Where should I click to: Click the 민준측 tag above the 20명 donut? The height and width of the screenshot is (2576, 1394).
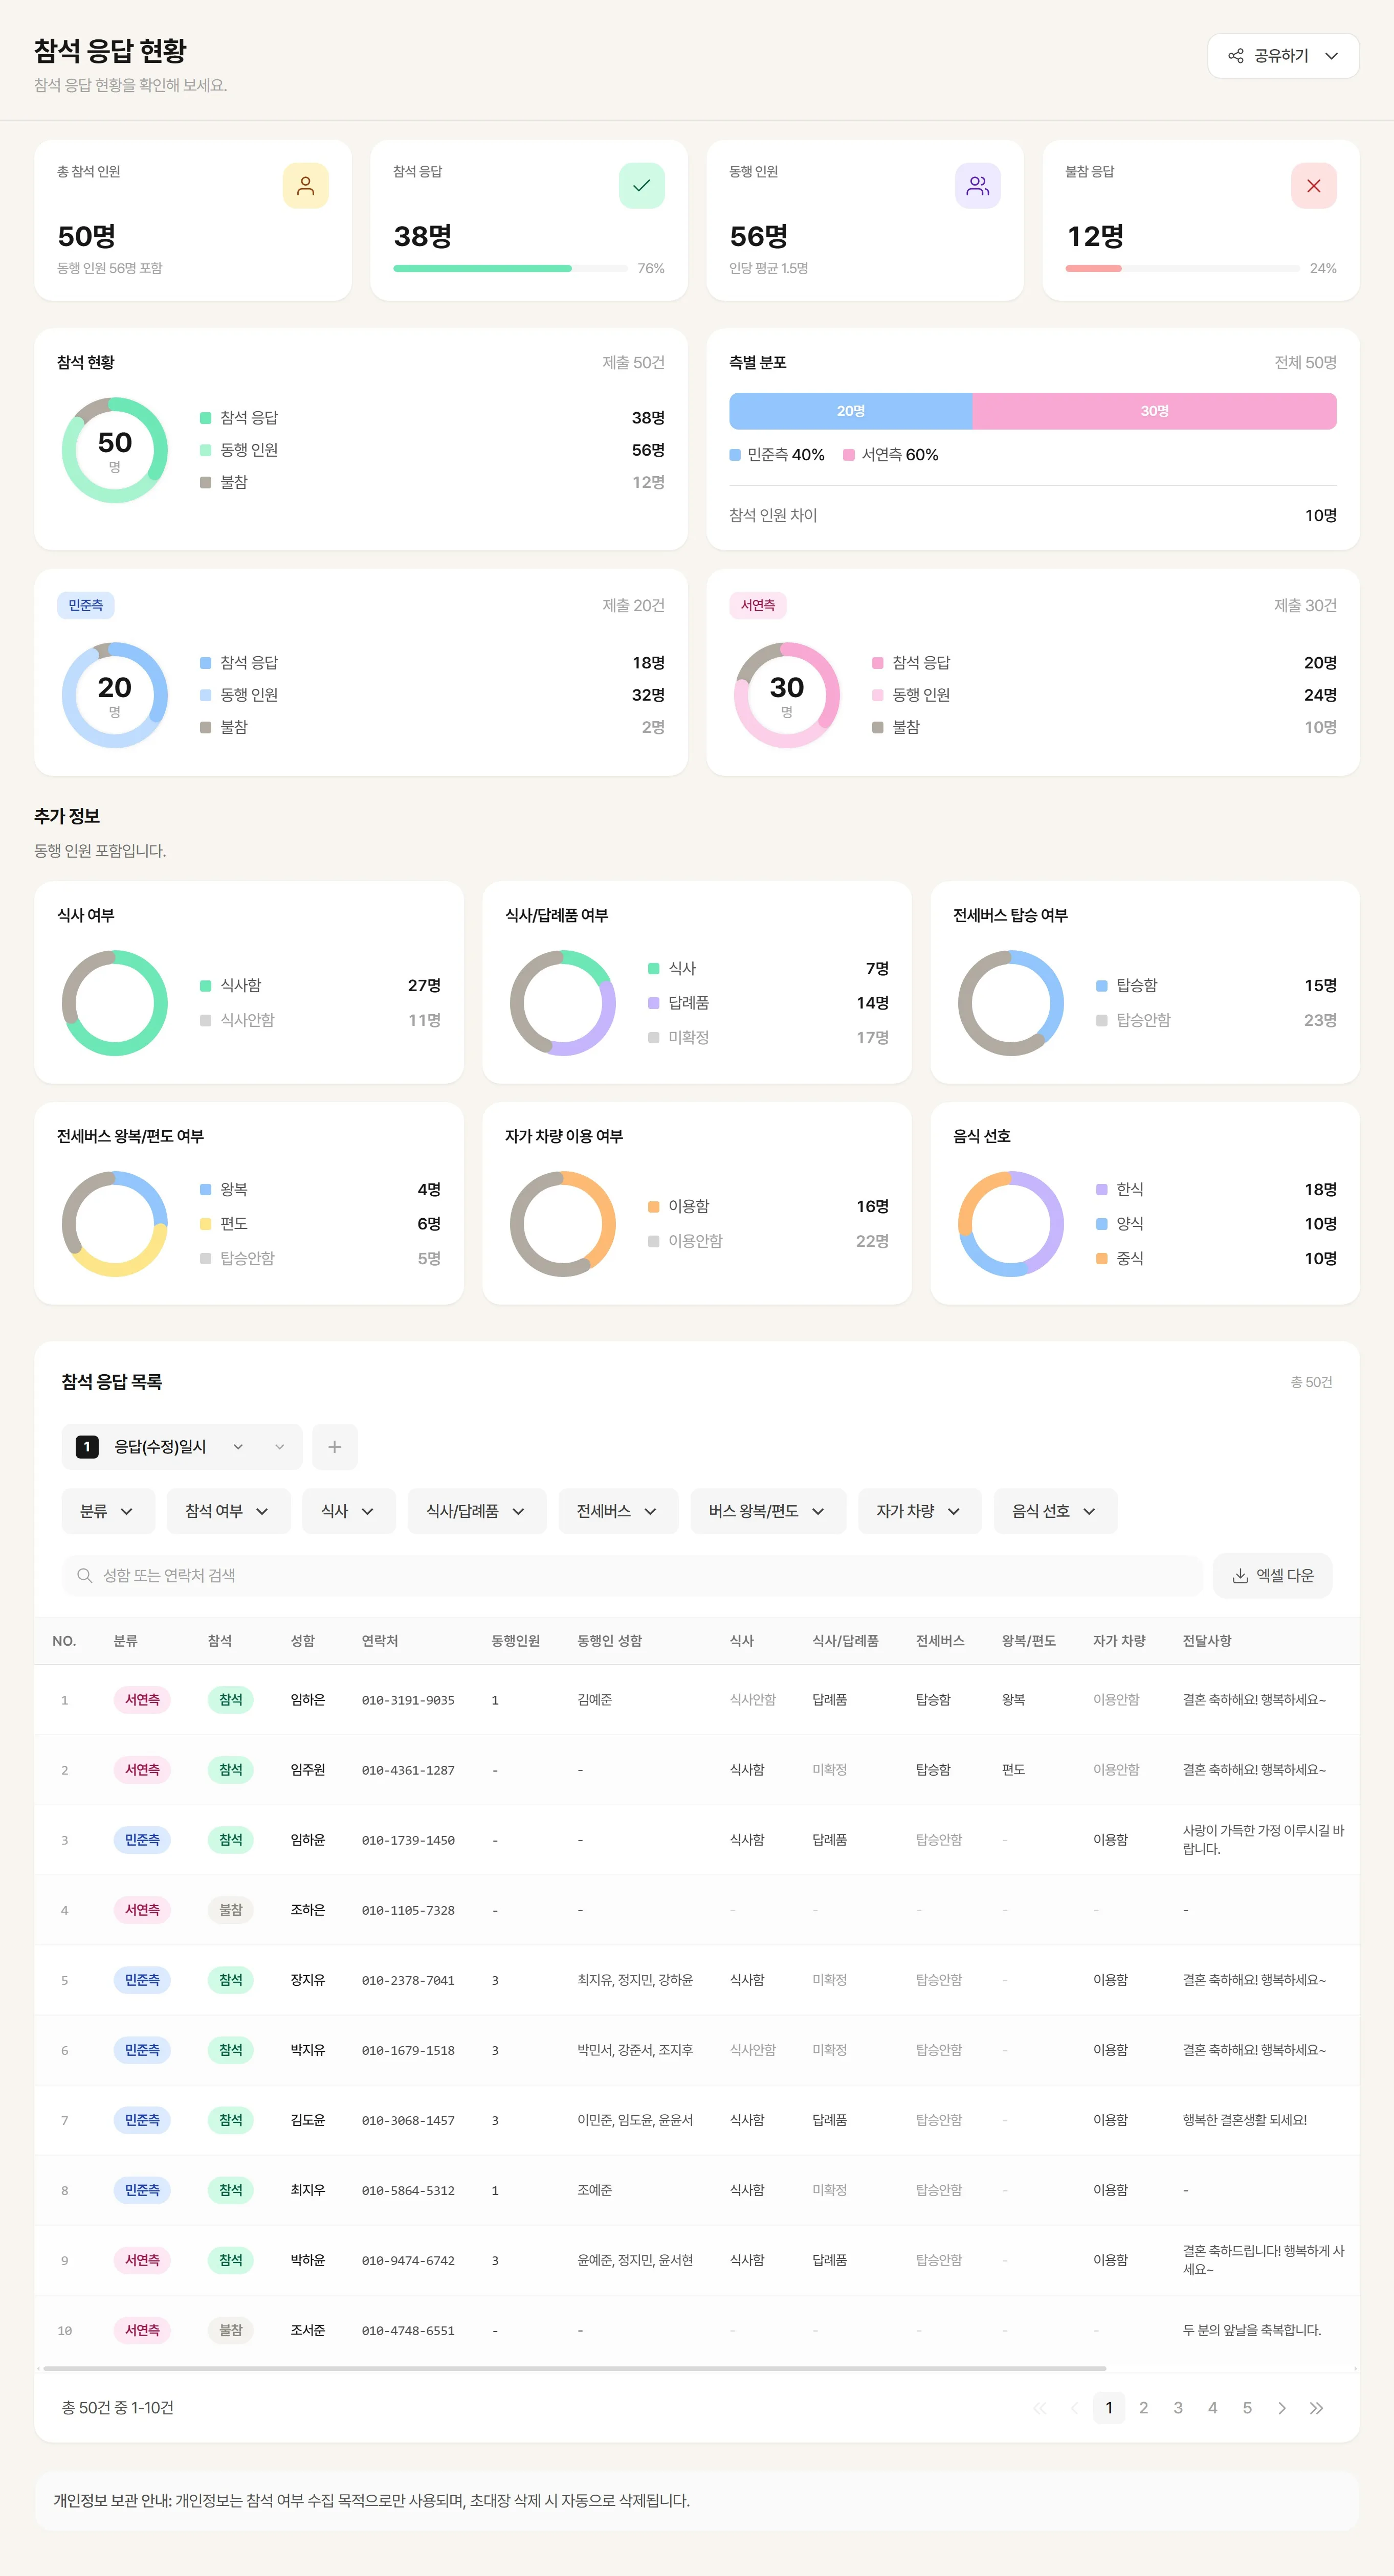coord(86,606)
